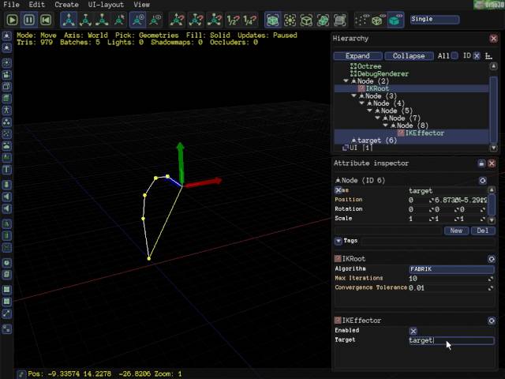Uncheck the ID checkbox in Hierarchy

click(477, 56)
